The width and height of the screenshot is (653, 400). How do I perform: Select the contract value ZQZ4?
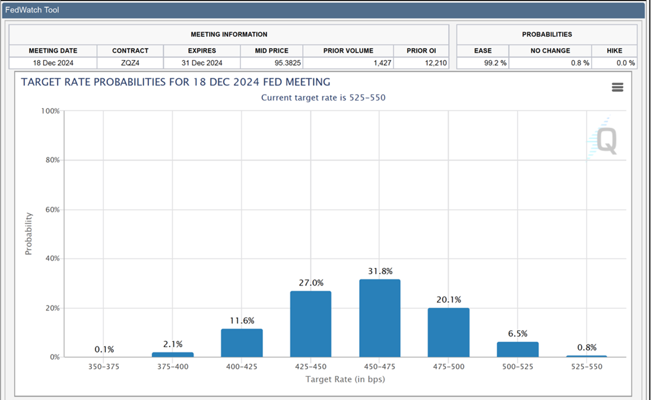tap(131, 63)
